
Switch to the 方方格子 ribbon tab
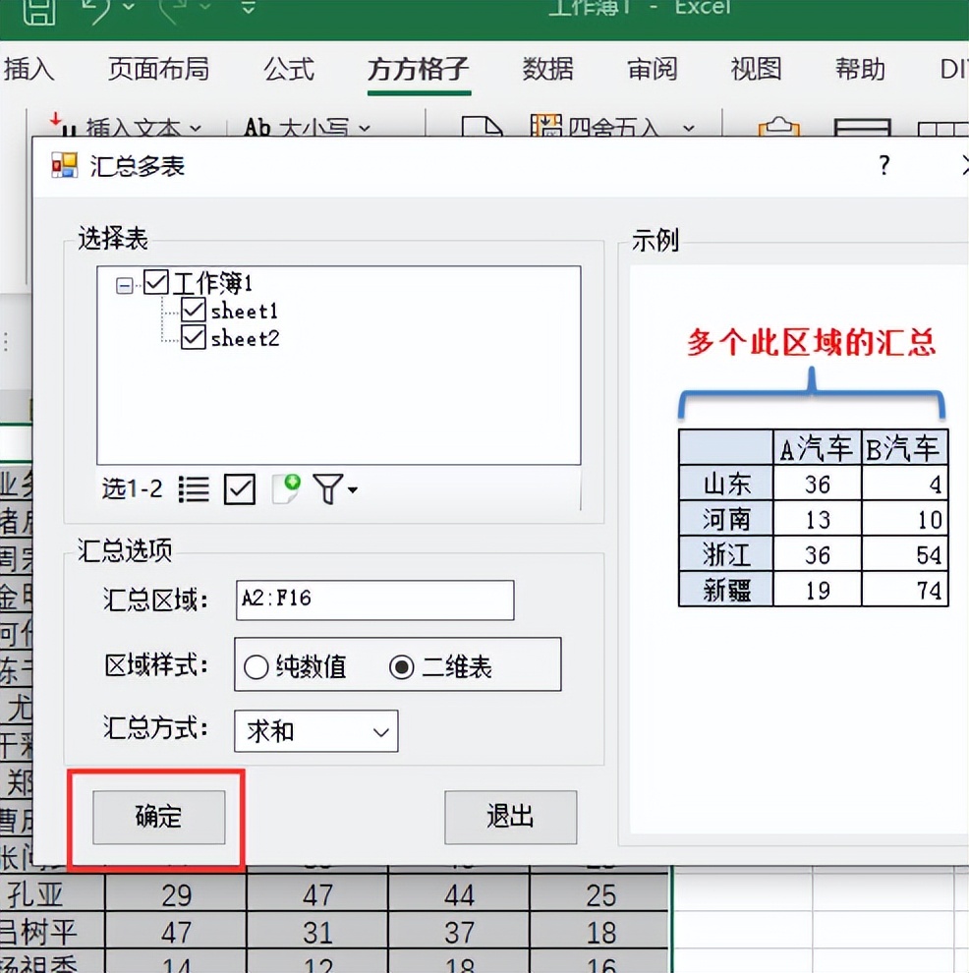pyautogui.click(x=418, y=69)
